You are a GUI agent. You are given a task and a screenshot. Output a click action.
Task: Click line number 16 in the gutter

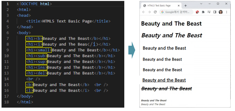pyautogui.click(x=6, y=90)
